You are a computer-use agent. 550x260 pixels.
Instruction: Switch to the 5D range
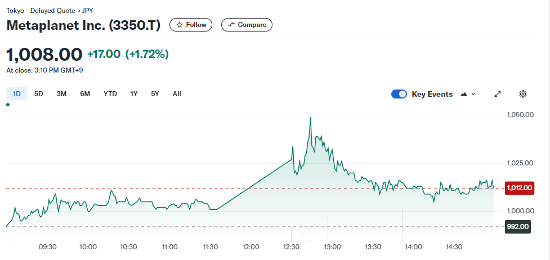pos(39,94)
